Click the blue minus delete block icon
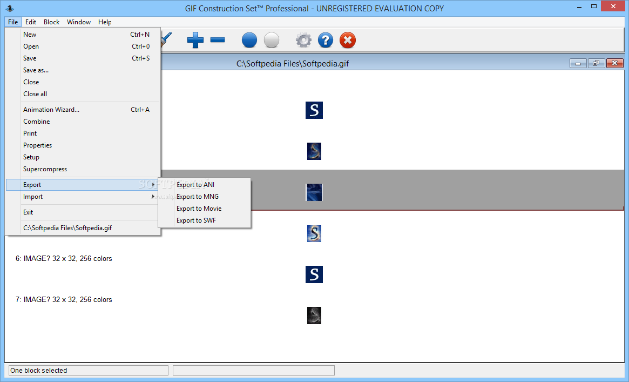Screen dimensions: 629x382 coord(218,40)
